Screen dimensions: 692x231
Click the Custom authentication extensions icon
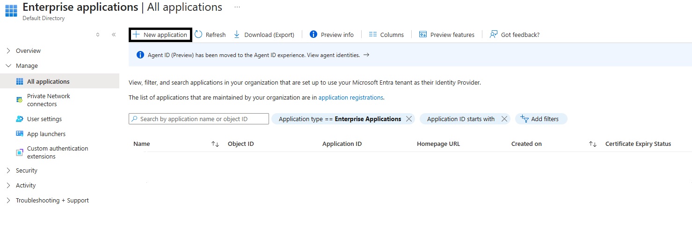[20, 152]
